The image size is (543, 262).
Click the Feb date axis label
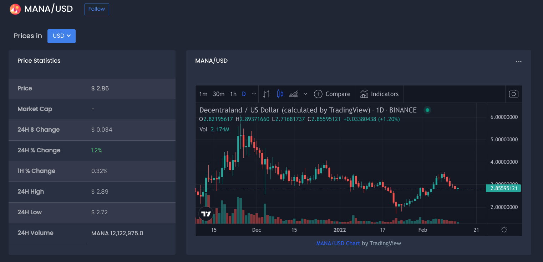click(422, 230)
